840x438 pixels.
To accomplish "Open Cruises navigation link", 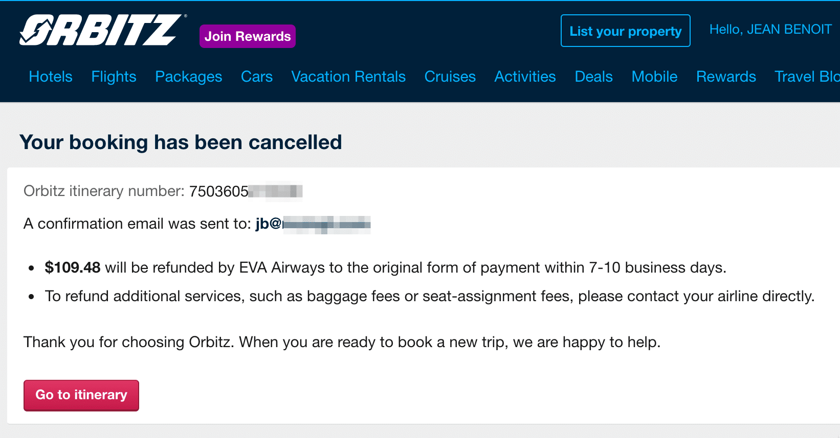I will (450, 77).
